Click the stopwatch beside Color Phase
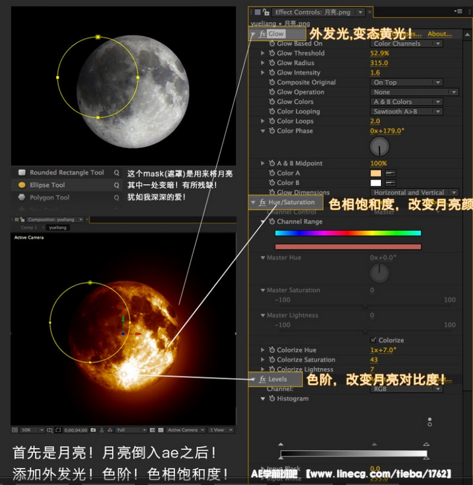 coord(272,131)
